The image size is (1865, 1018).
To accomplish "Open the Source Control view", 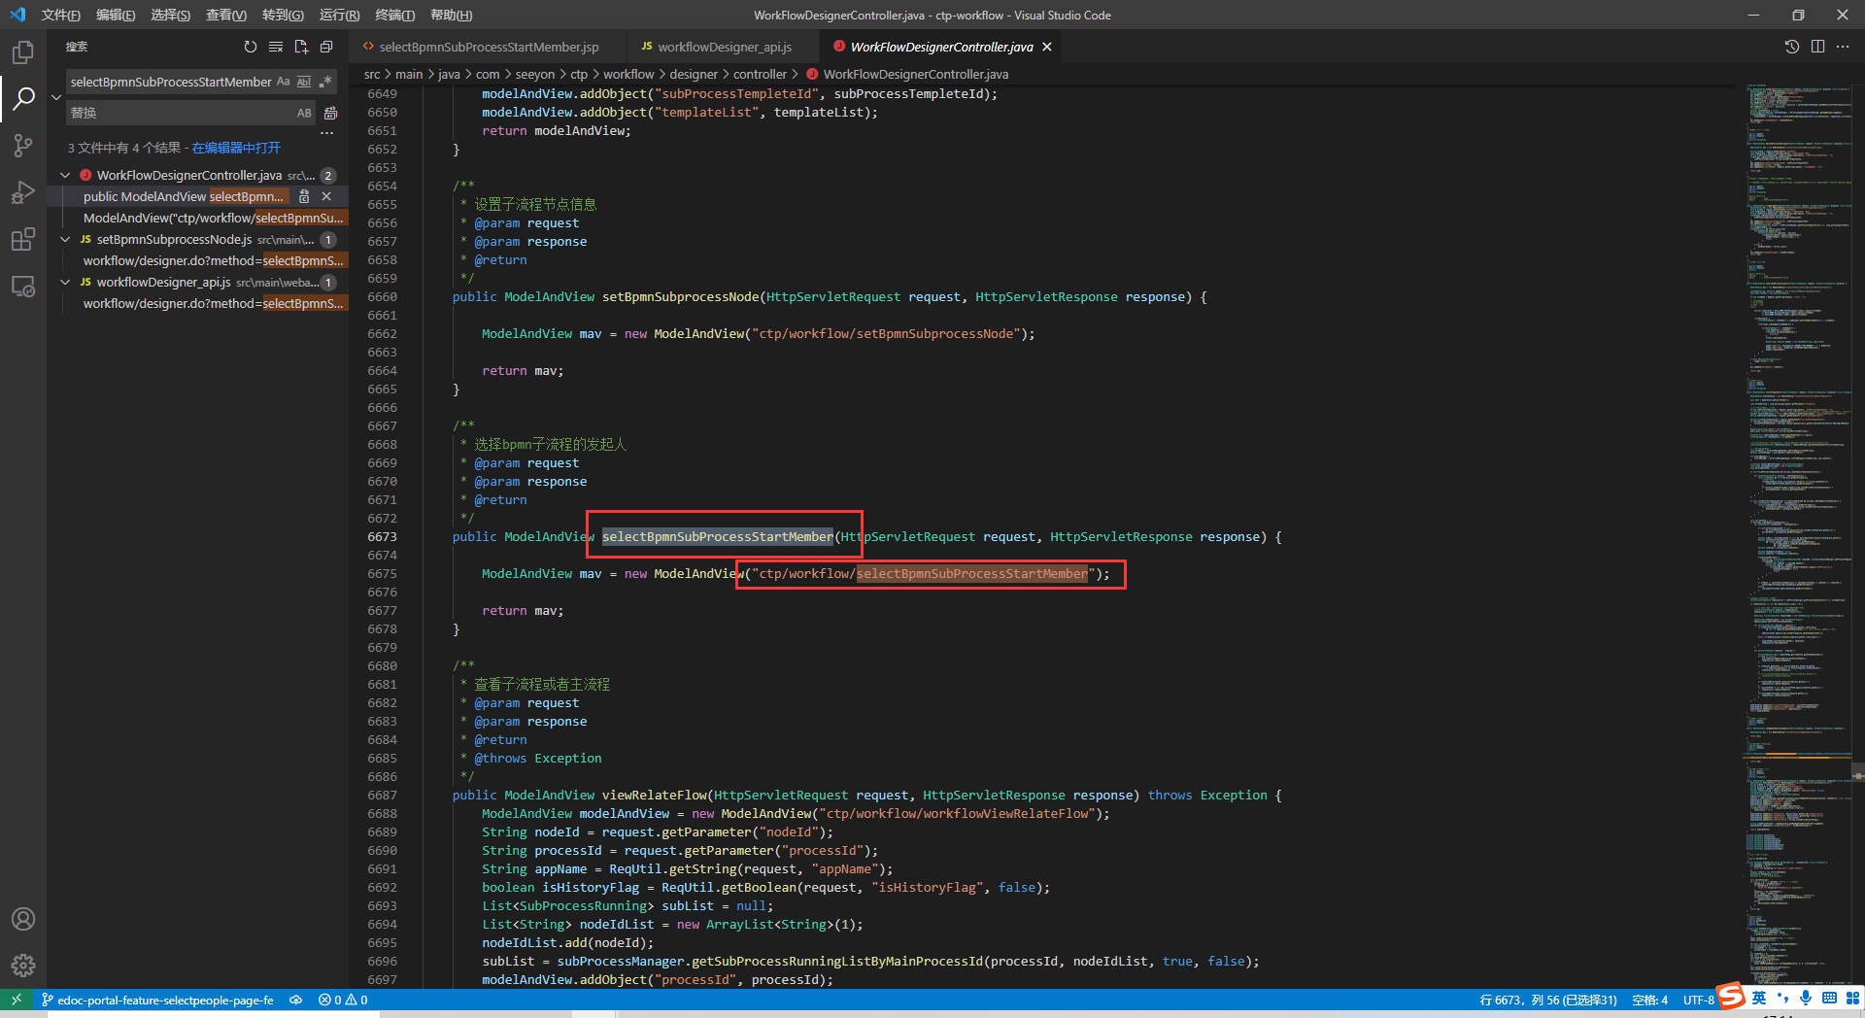I will 23,146.
